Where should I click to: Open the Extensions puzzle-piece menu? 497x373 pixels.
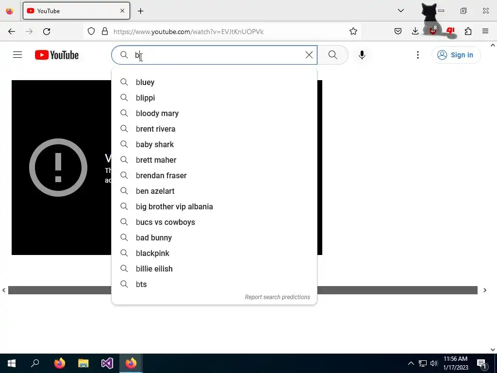tap(468, 32)
